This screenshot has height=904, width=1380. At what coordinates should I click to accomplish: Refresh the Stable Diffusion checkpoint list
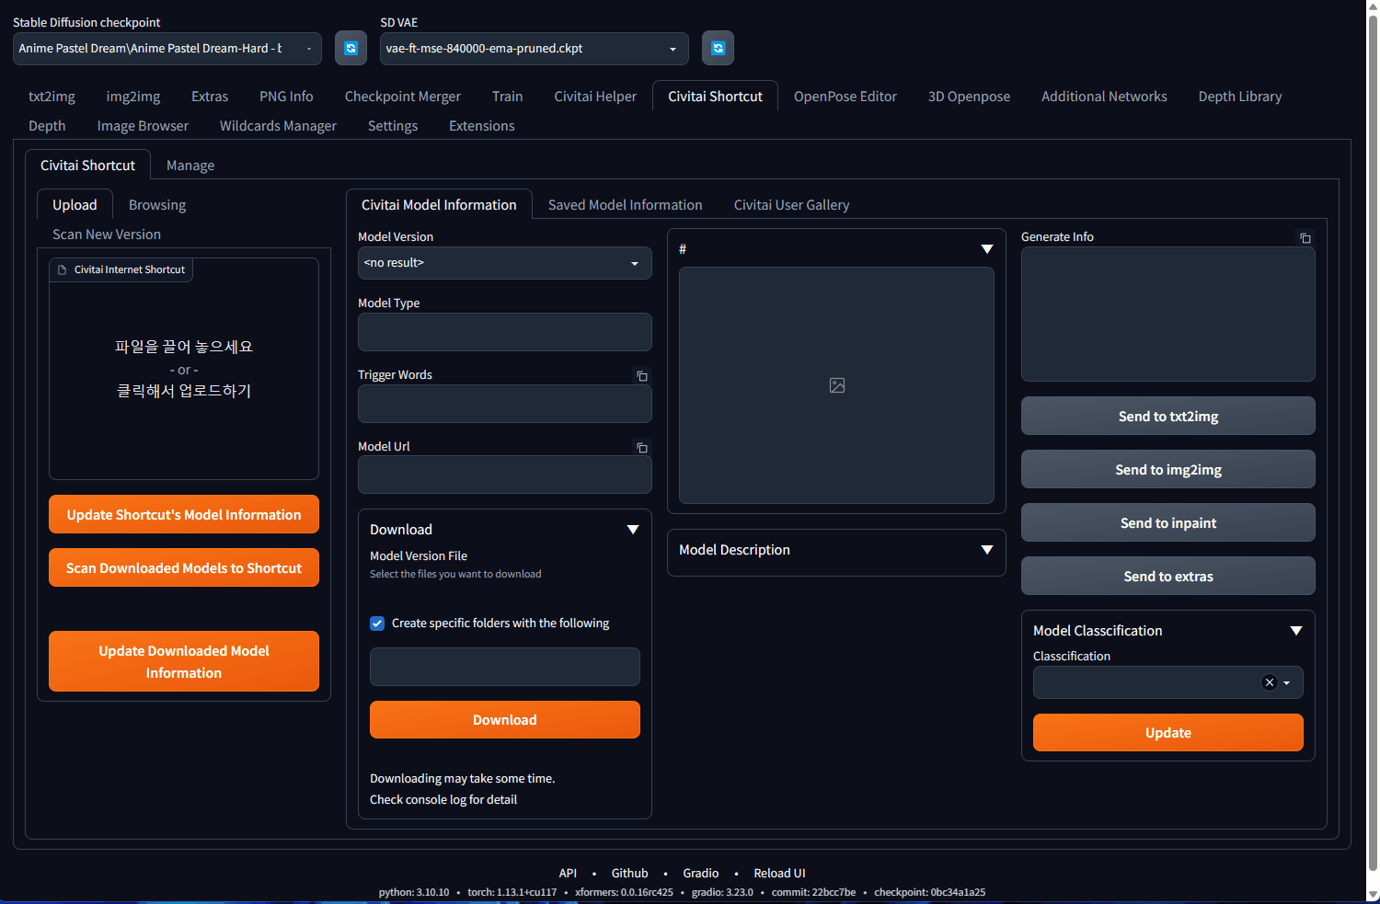351,48
